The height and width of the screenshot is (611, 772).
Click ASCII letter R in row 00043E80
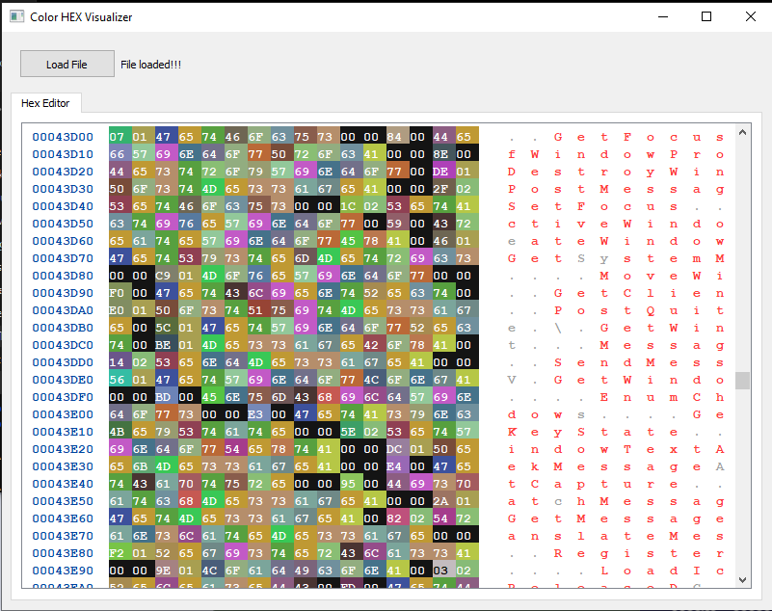click(x=558, y=553)
